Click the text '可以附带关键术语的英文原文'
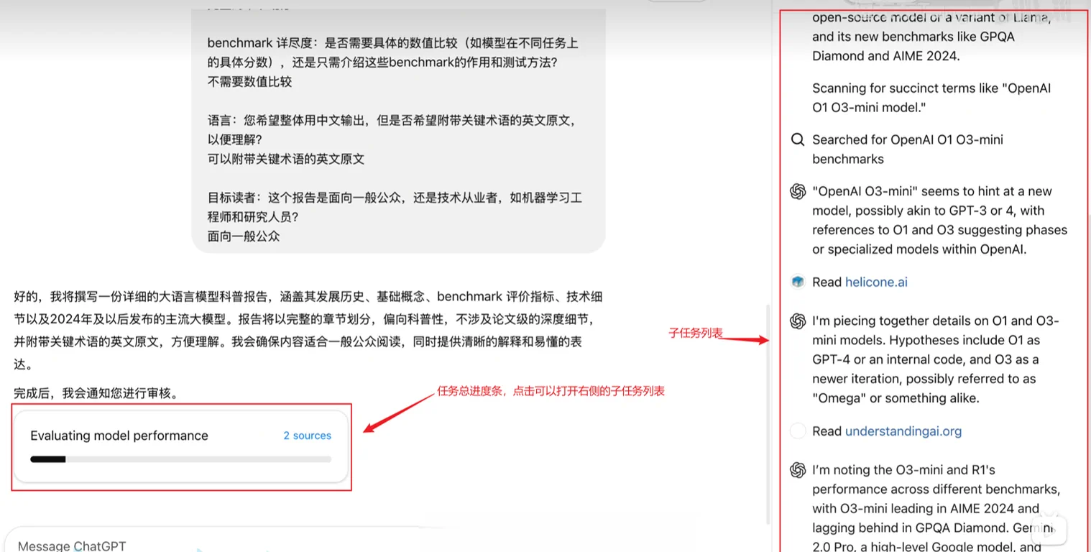This screenshot has width=1091, height=552. click(x=286, y=159)
